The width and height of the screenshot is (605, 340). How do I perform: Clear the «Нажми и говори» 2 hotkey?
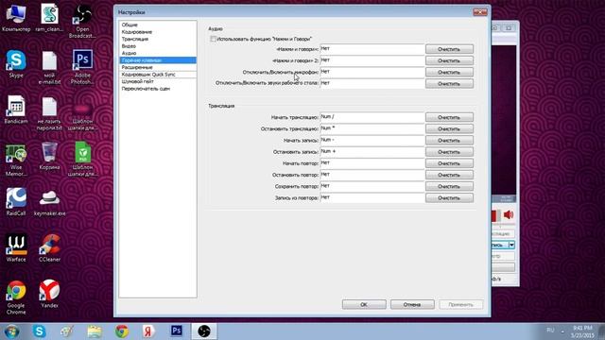point(449,60)
